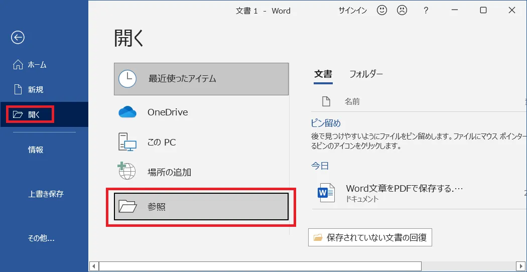Click the smiley face feedback icon
Viewport: 527px width, 272px height.
point(382,11)
